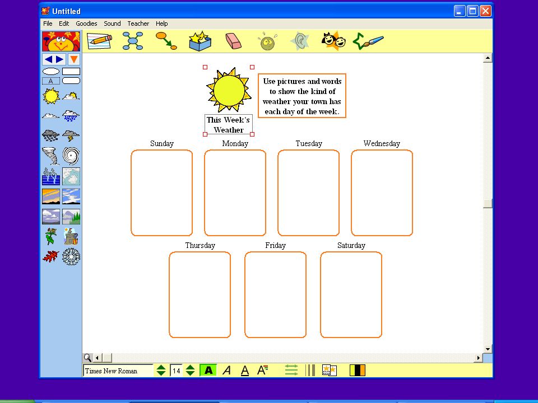Open the Goodies menu
Screen dimensions: 538x403
[86, 24]
